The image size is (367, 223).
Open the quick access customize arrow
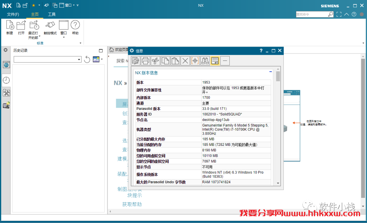pyautogui.click(x=78, y=5)
